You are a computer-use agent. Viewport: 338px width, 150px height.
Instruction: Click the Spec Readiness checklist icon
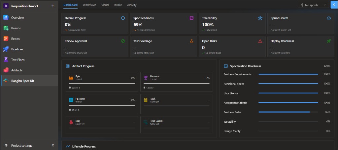191,18
